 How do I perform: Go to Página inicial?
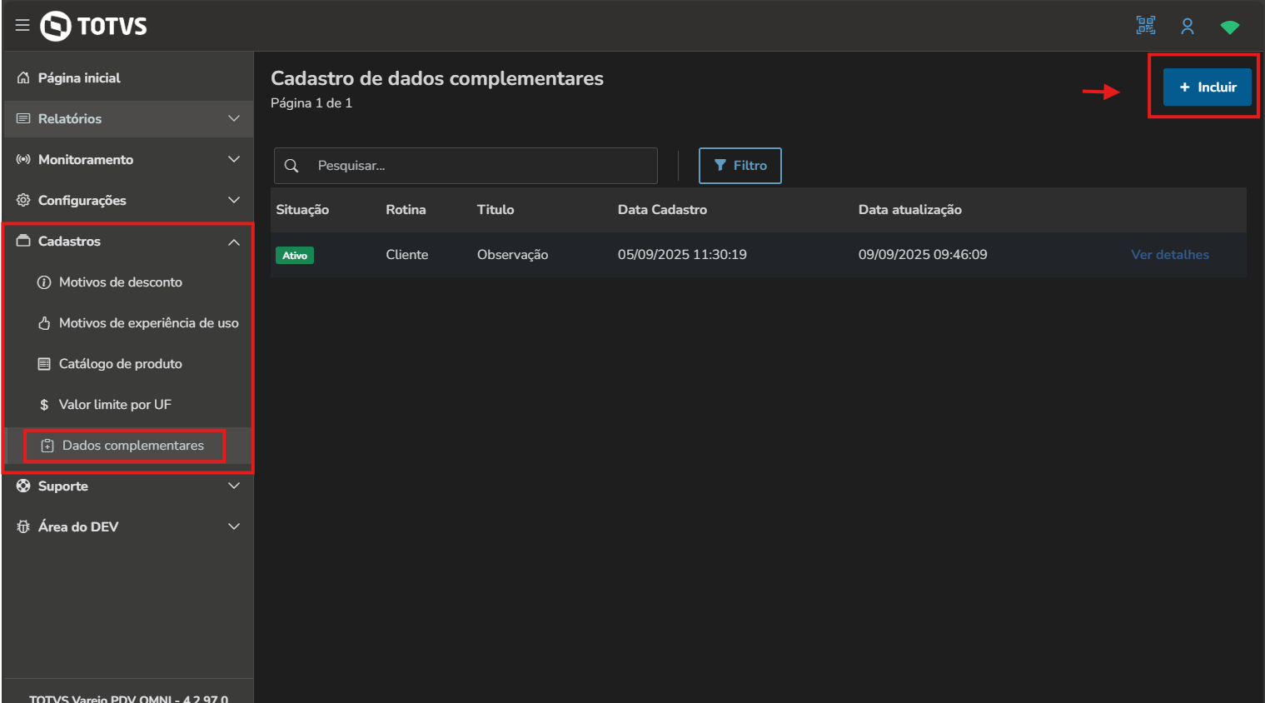tap(79, 77)
